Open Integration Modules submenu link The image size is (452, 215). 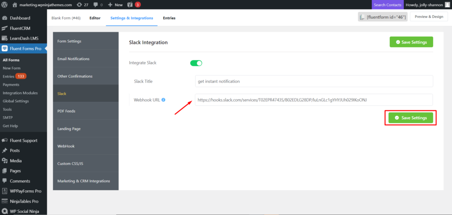tap(20, 93)
